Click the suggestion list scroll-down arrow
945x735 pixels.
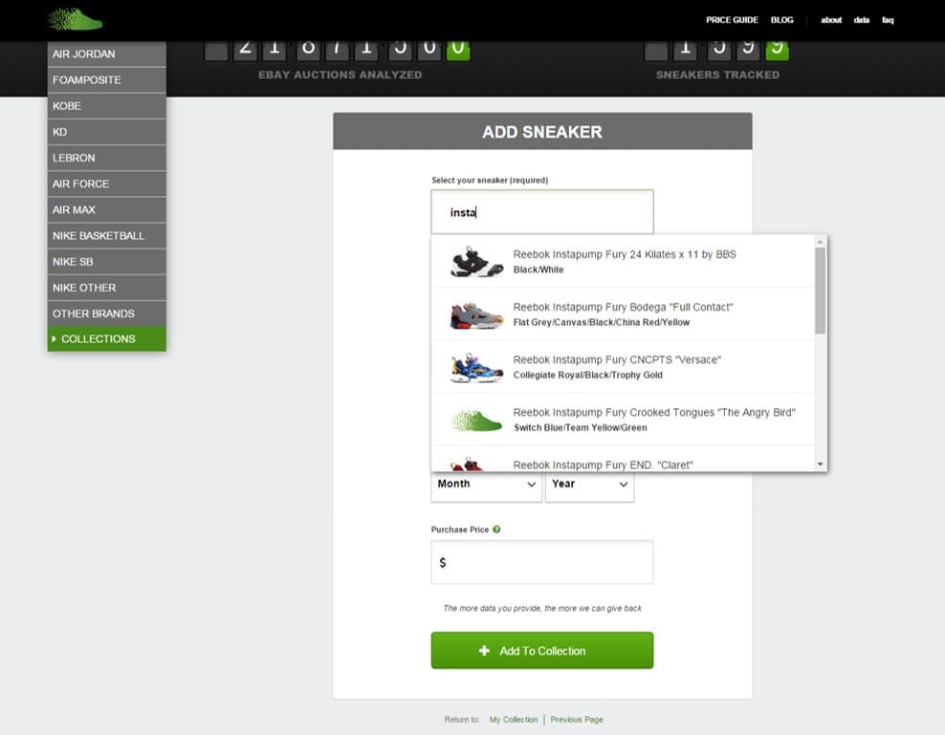[x=821, y=465]
